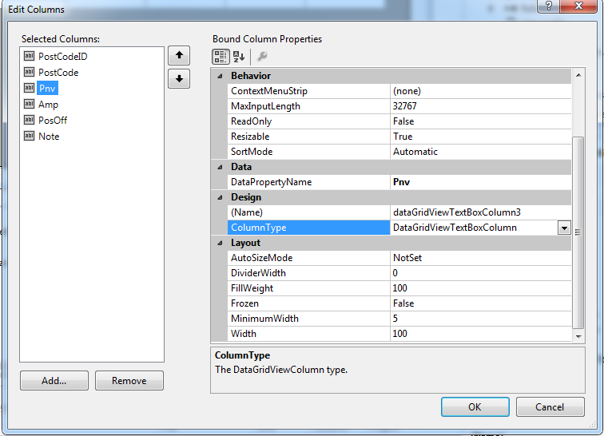Switch to Alphabetical sort view icon

(239, 57)
